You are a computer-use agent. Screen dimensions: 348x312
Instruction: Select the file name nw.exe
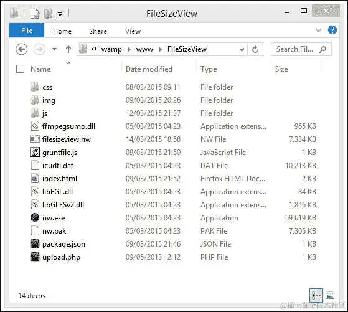point(54,218)
